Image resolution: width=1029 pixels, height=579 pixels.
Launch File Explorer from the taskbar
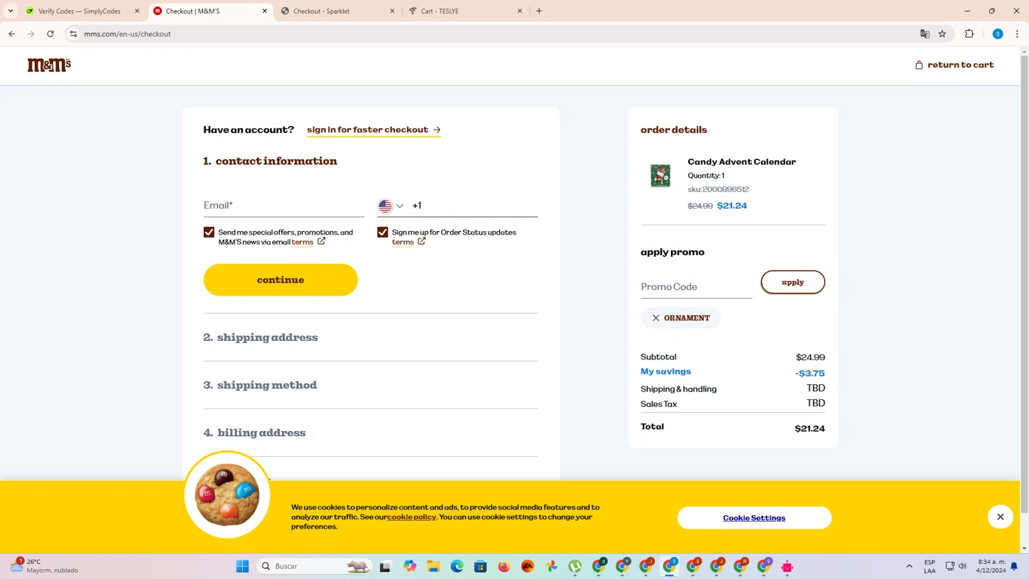tap(434, 566)
